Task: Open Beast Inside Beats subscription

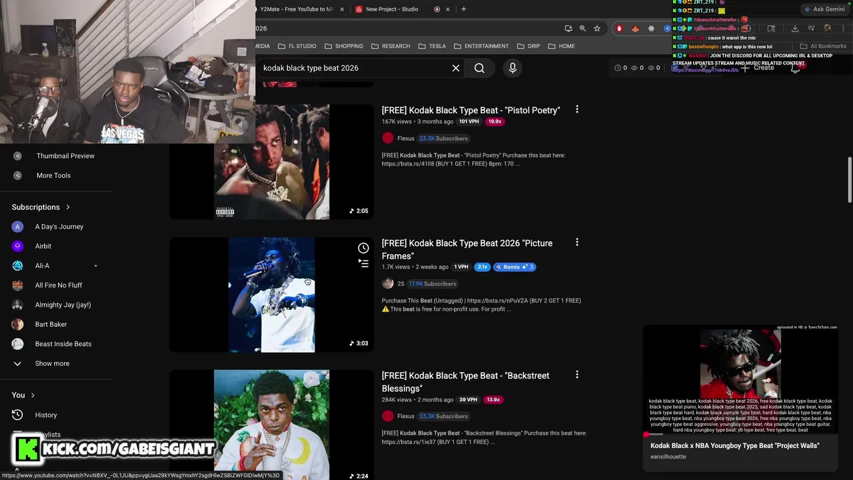Action: (63, 344)
